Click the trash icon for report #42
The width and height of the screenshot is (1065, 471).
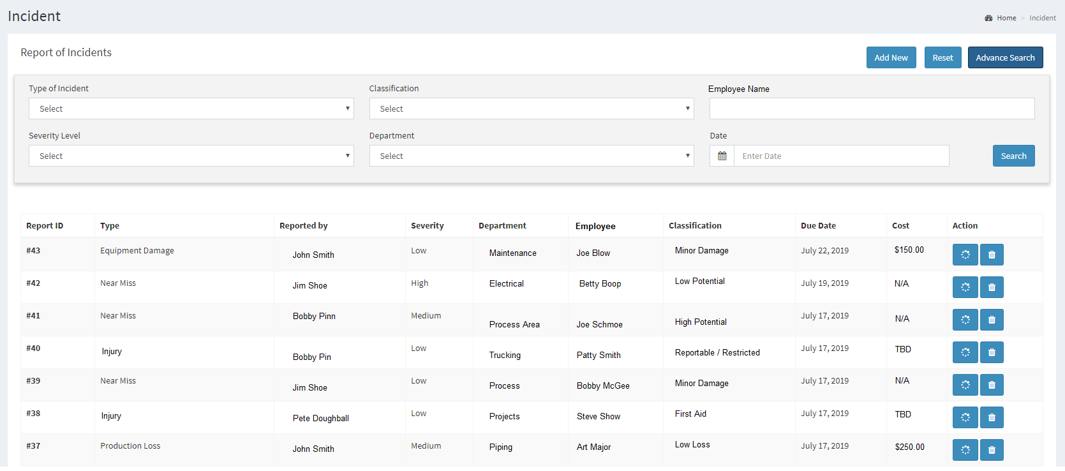coord(992,287)
